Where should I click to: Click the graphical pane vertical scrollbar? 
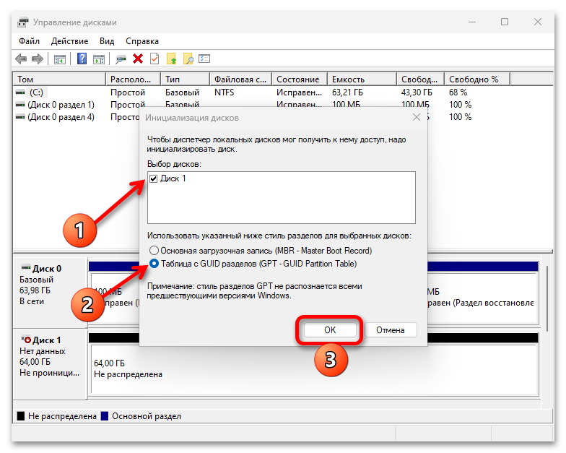click(x=547, y=298)
